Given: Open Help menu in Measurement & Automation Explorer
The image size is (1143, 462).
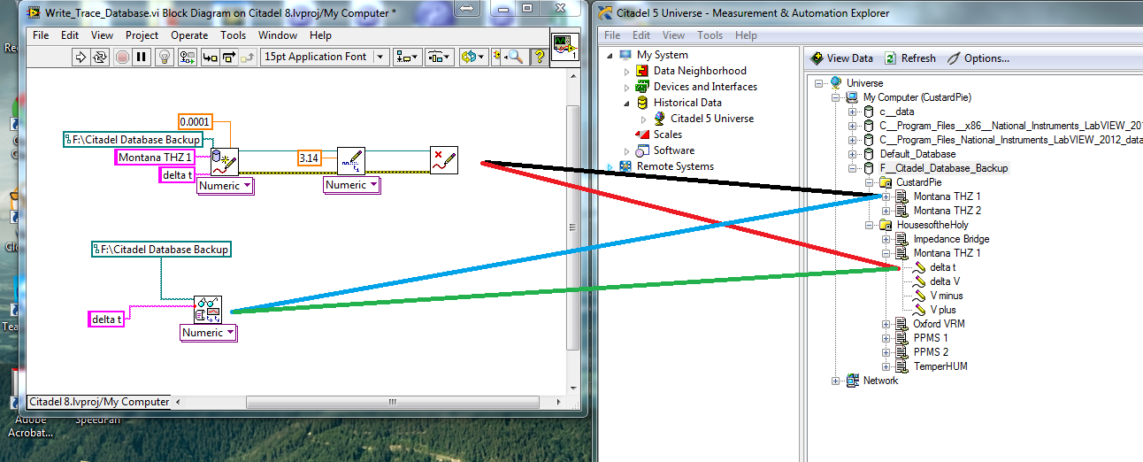Looking at the screenshot, I should [746, 35].
